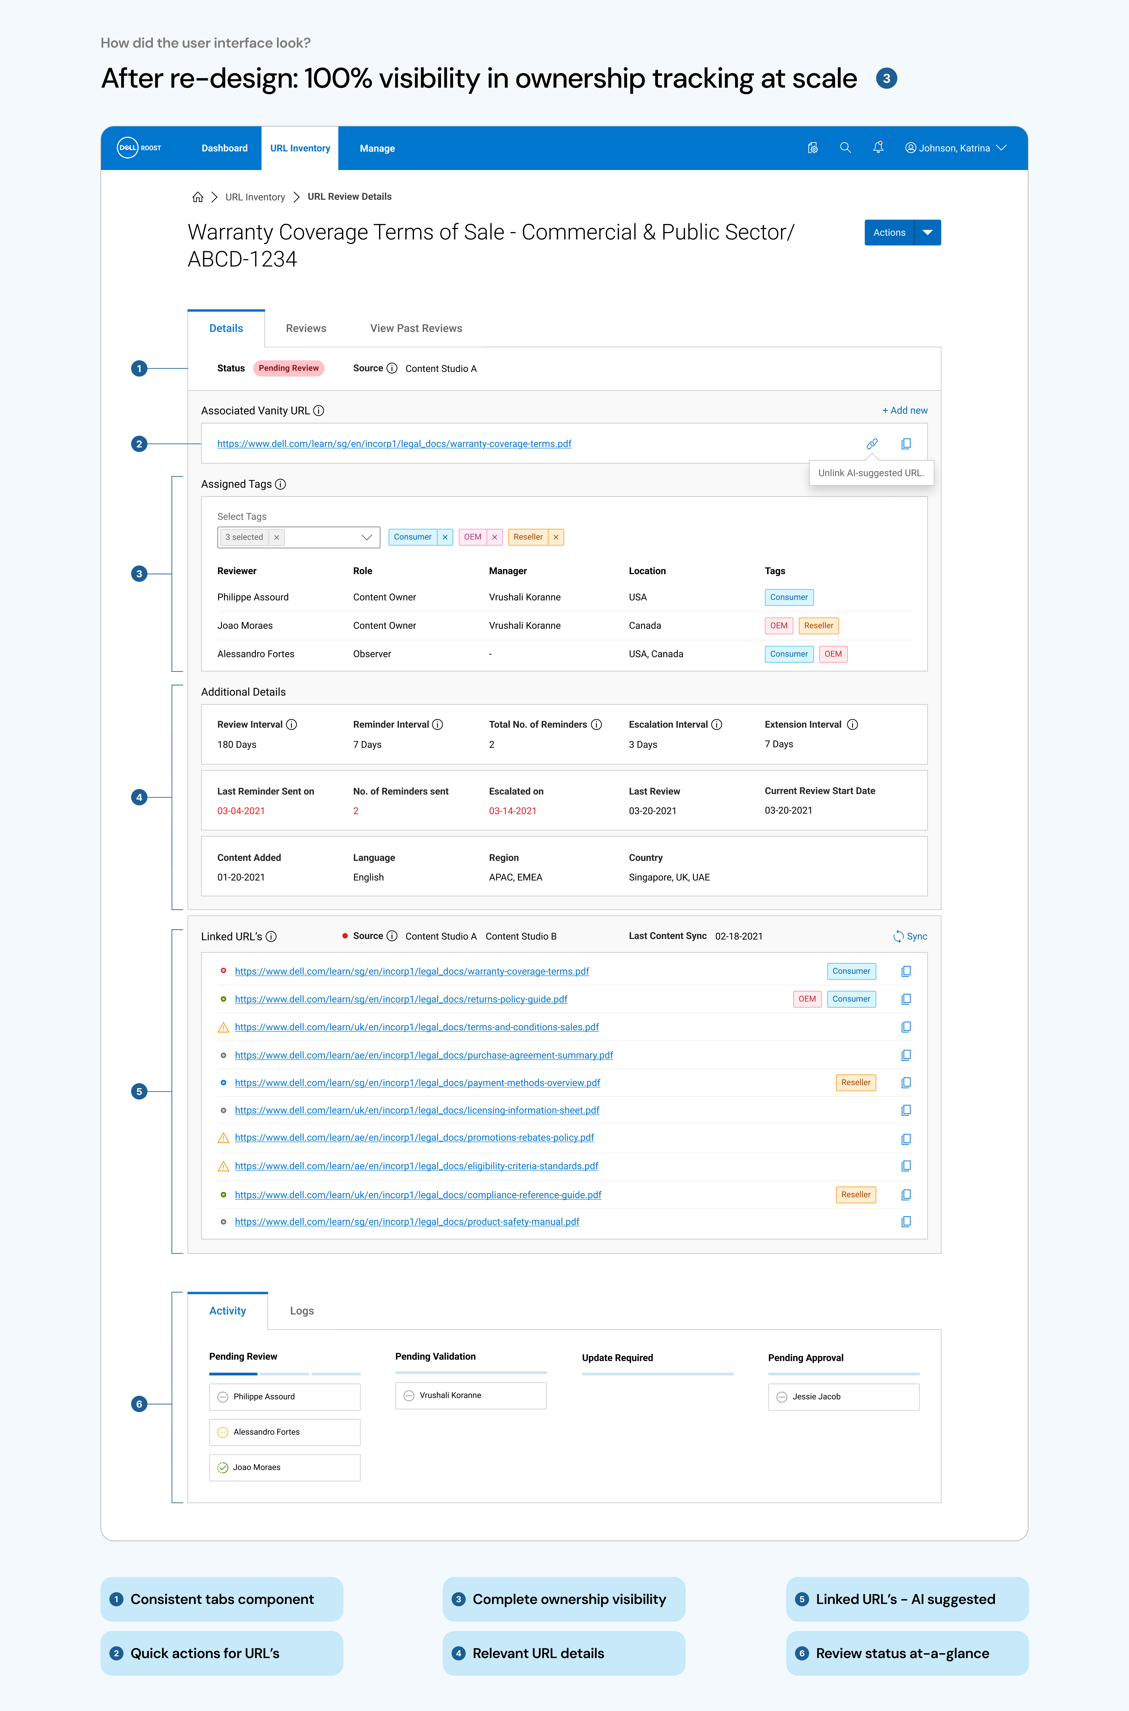Open the associated vanity URL link
Screen dimensions: 1129x1711
(395, 443)
